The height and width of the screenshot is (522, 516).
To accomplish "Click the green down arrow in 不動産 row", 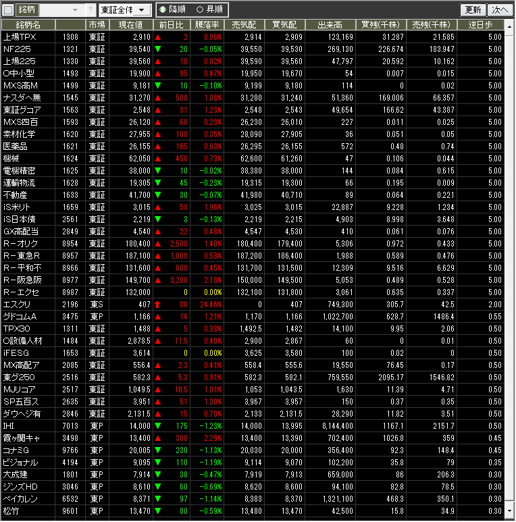I will point(158,195).
